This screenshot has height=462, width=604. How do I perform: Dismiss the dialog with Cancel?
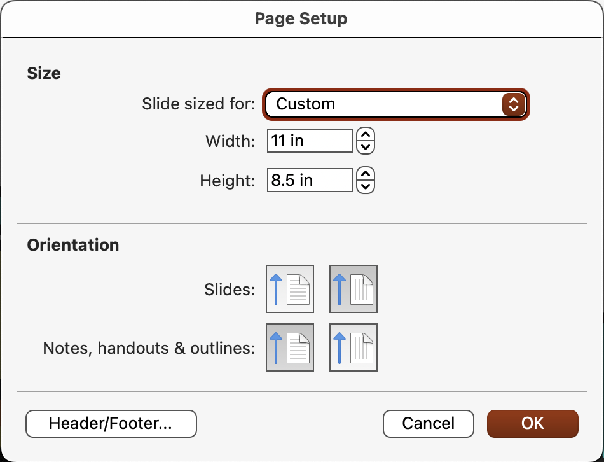(428, 423)
